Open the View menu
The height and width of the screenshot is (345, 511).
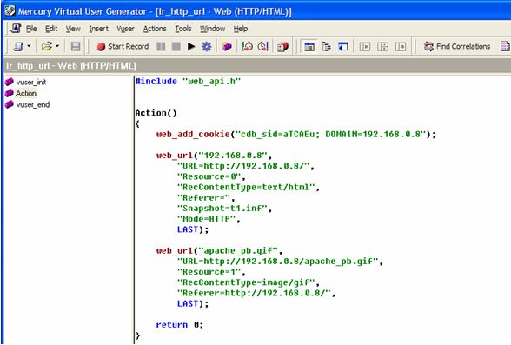73,29
